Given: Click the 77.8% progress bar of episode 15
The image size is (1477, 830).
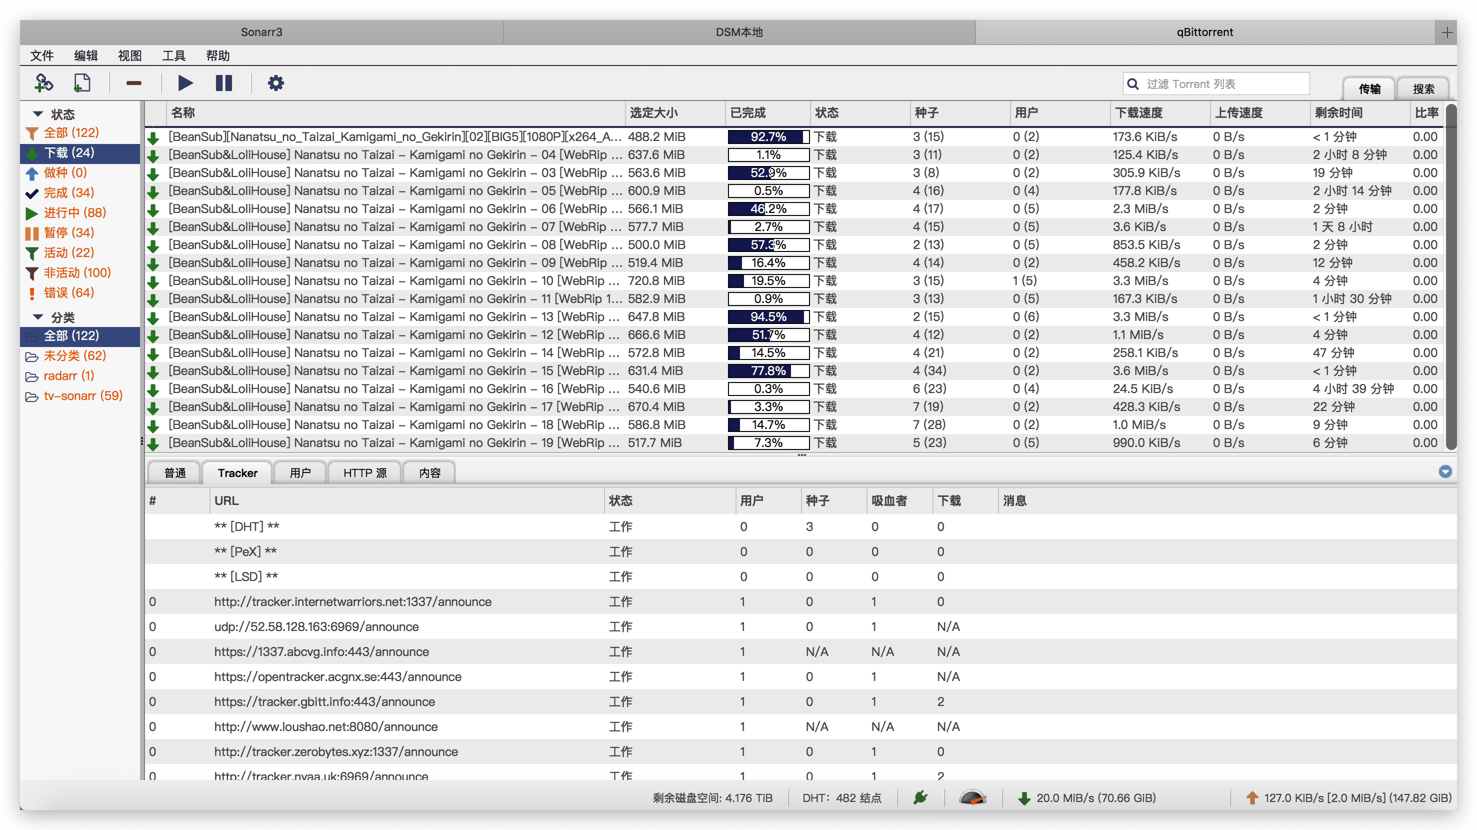Looking at the screenshot, I should pos(768,371).
